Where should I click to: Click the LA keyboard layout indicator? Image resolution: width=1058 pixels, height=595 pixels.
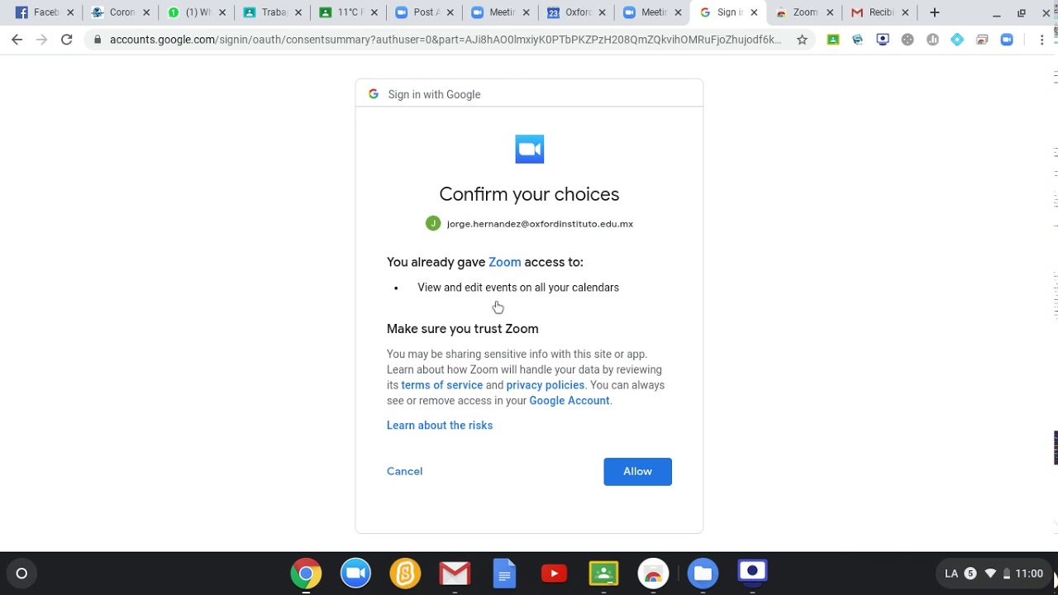951,574
